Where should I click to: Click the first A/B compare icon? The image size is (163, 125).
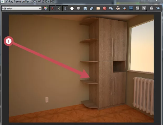[137, 8]
